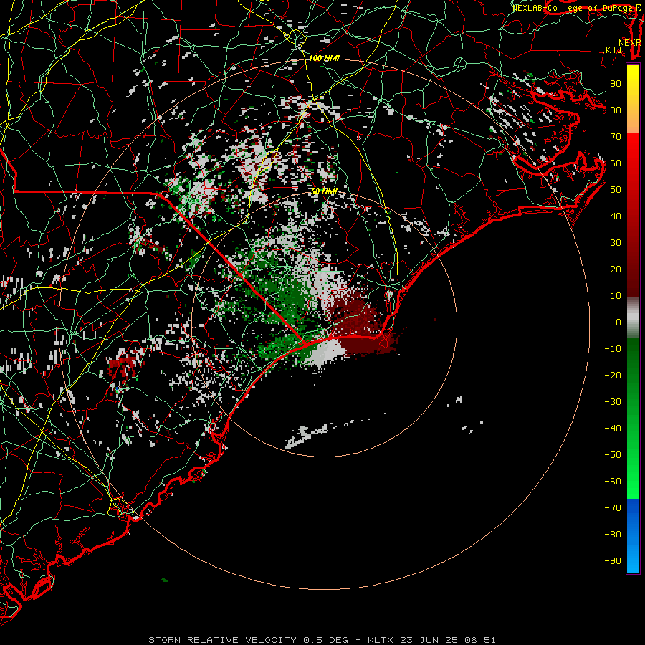Select the -30 value on velocity scale
The width and height of the screenshot is (645, 645).
point(613,402)
